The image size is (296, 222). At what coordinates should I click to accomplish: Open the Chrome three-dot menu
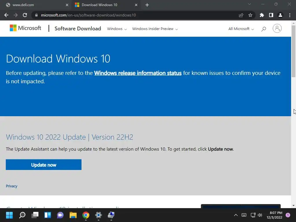[x=290, y=15]
